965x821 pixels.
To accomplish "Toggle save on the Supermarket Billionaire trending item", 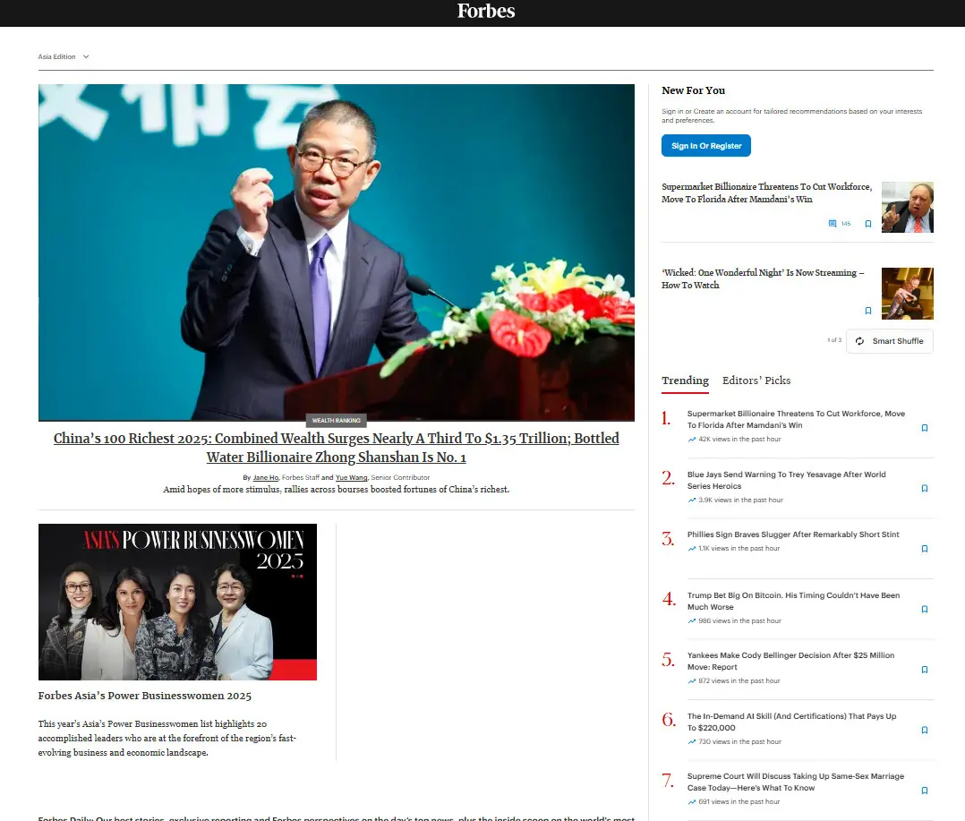I will pos(924,428).
